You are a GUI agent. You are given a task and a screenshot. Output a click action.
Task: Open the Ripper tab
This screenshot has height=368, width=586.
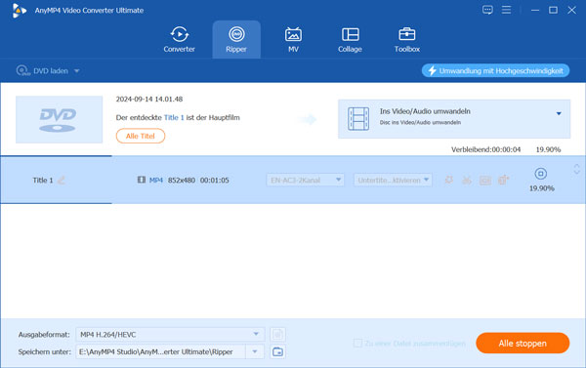coord(236,40)
